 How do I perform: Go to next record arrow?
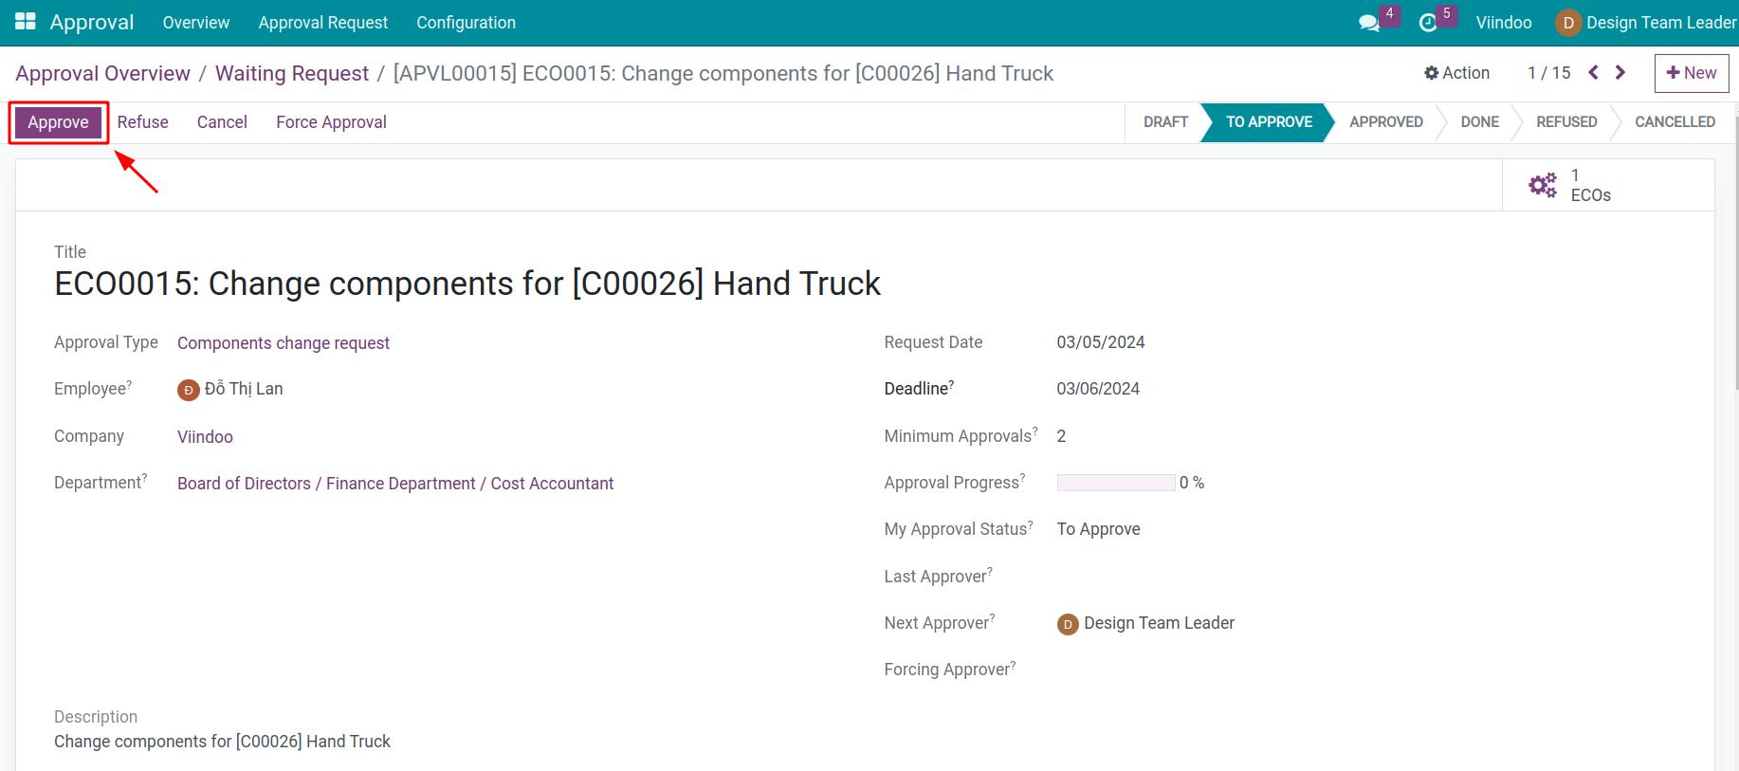pos(1620,73)
